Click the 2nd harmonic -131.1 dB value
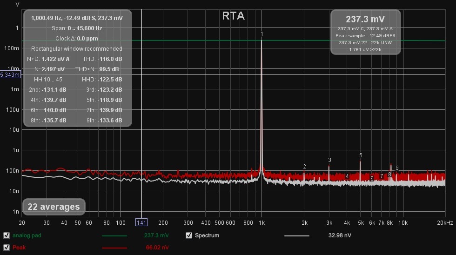456x255 pixels. (x=54, y=89)
